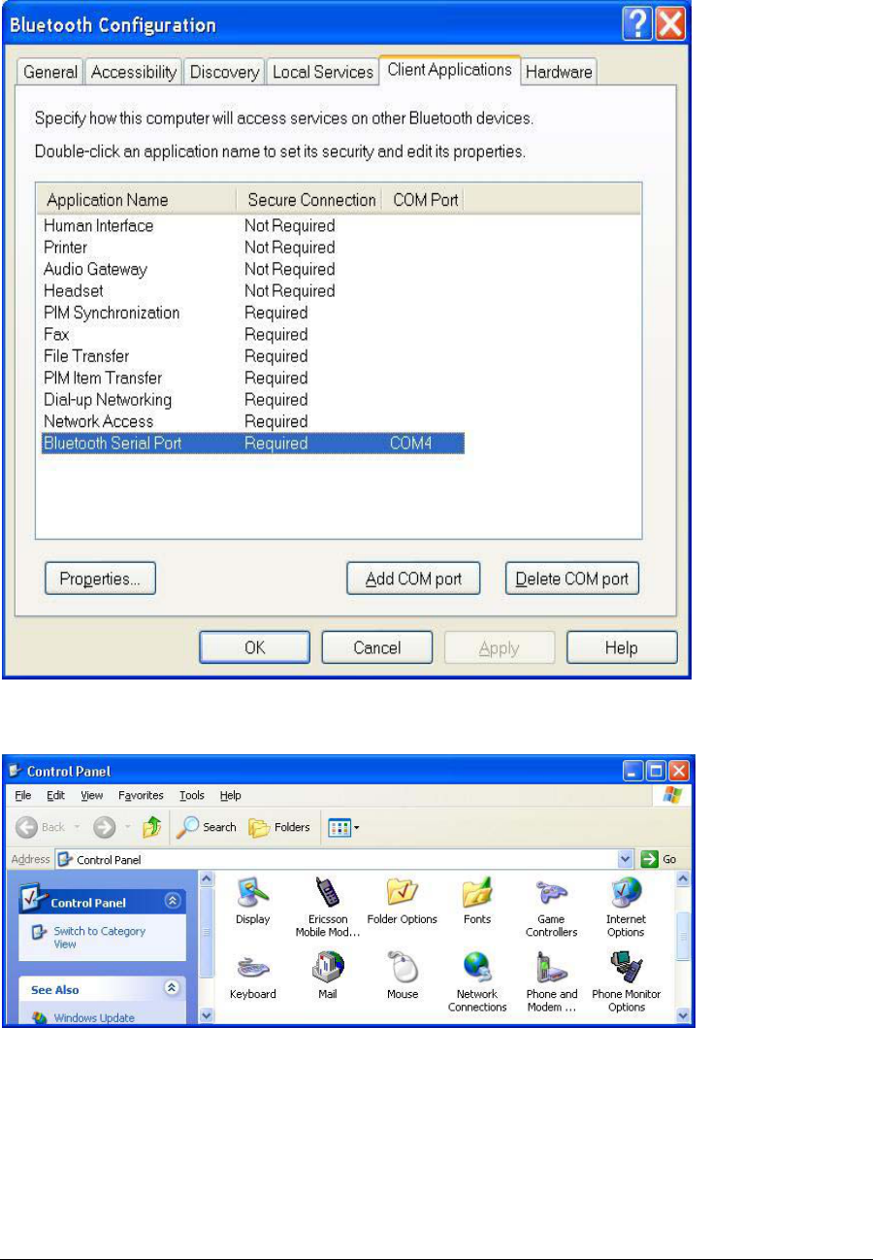This screenshot has height=1260, width=873.
Task: Collapse the See Also sidebar section
Action: [173, 989]
